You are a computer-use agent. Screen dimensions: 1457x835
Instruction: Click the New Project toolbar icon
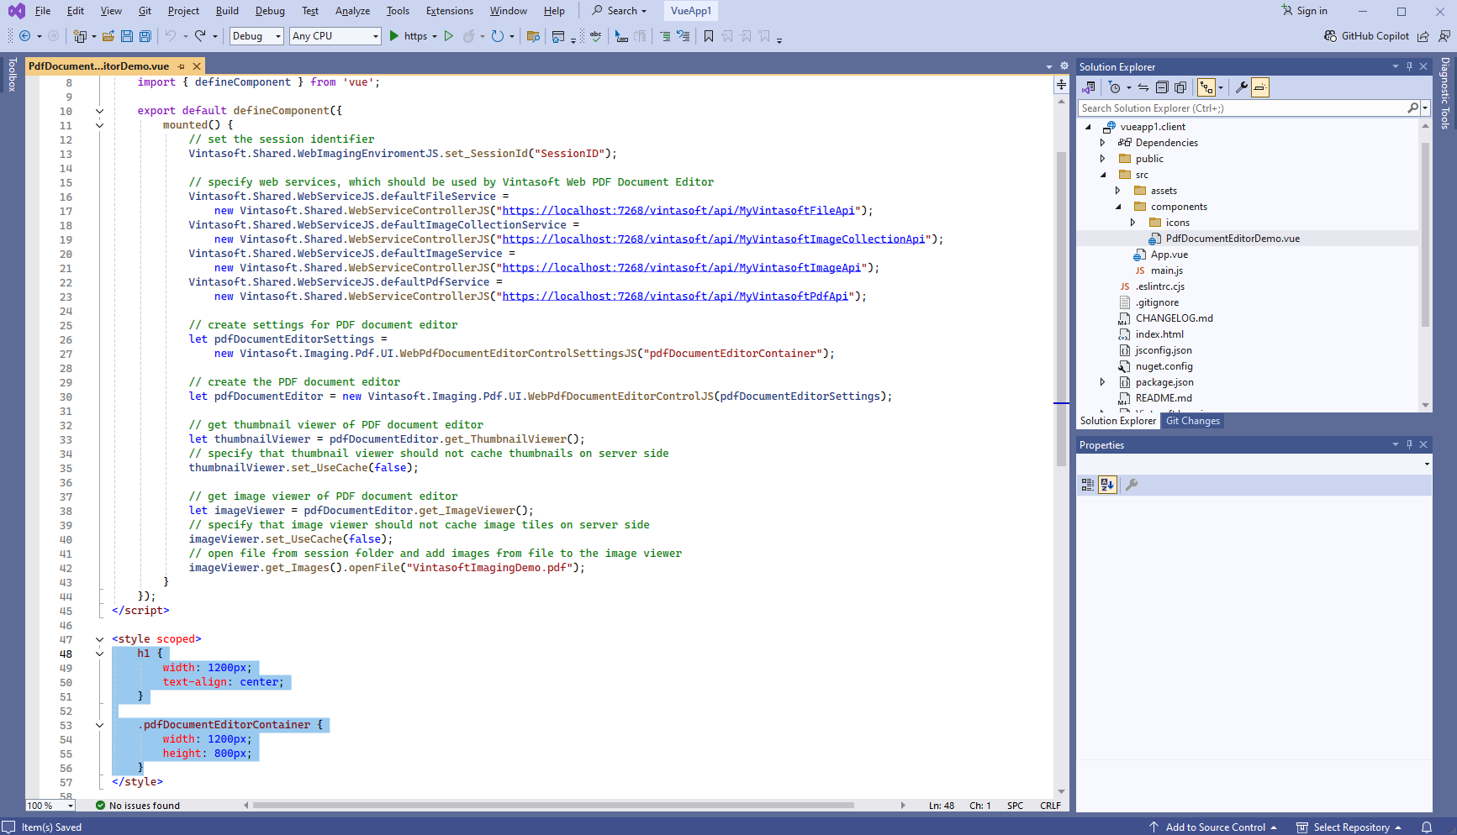[79, 36]
